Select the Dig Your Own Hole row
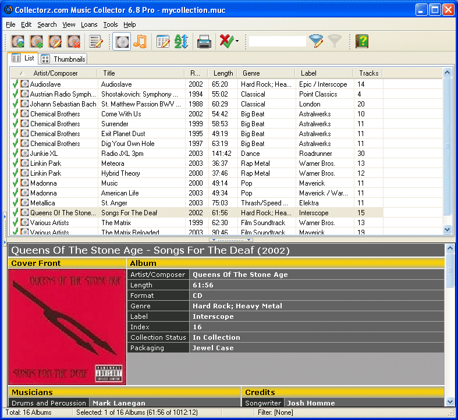 tap(197, 144)
